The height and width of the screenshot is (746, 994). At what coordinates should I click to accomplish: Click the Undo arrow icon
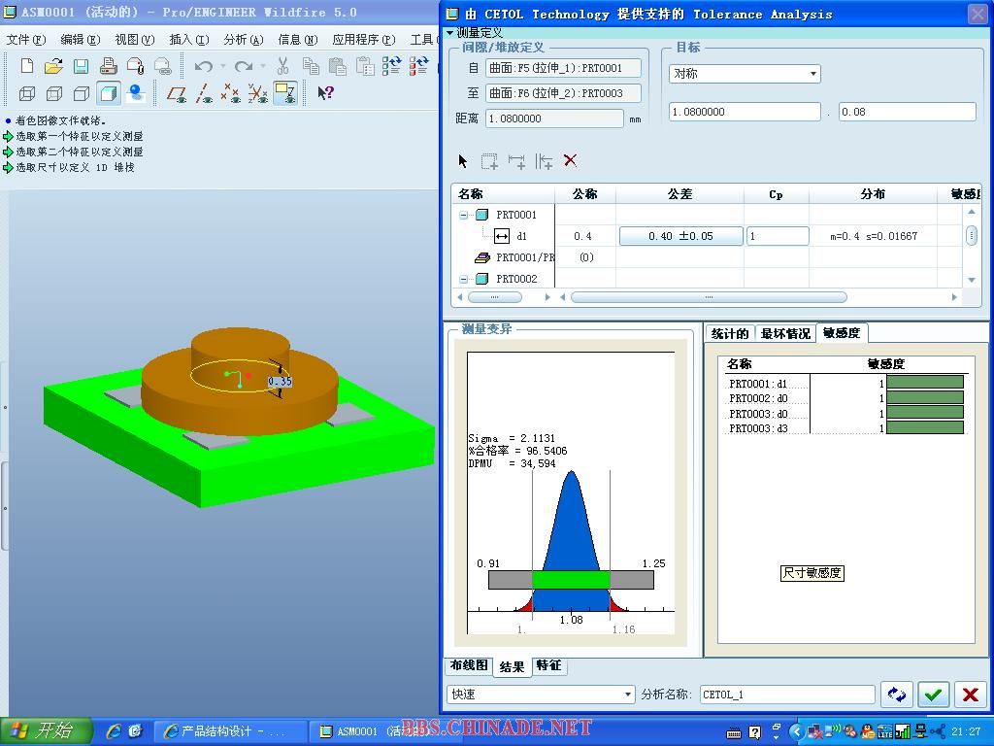click(x=203, y=66)
